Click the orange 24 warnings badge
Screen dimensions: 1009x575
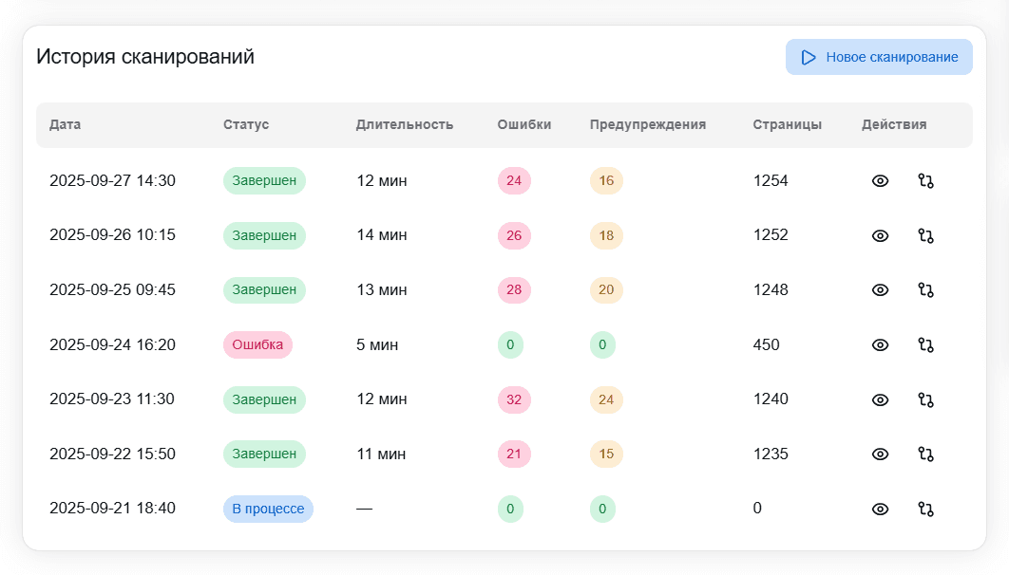click(606, 399)
